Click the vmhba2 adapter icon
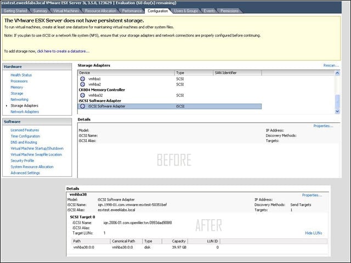The height and width of the screenshot is (263, 351). click(83, 84)
